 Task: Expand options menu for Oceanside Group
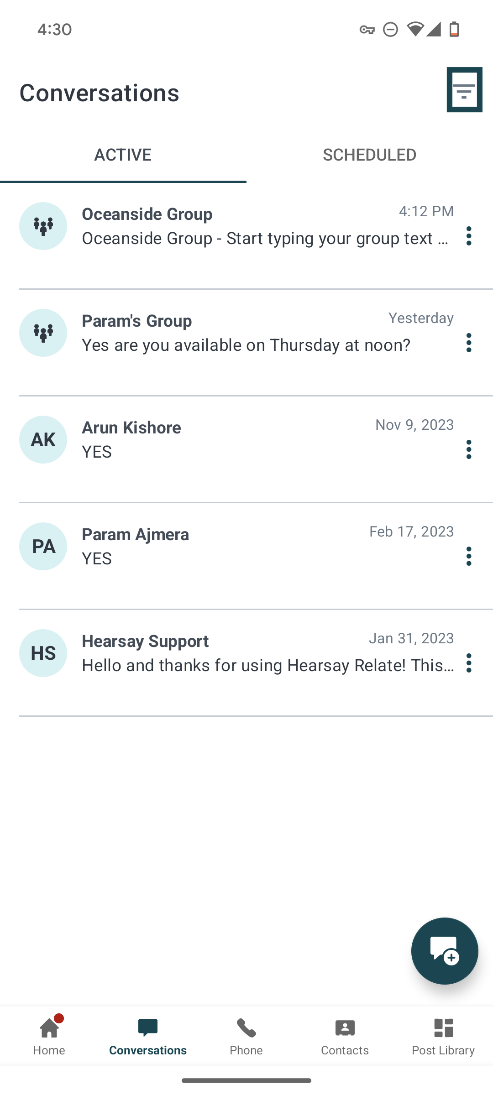[469, 236]
